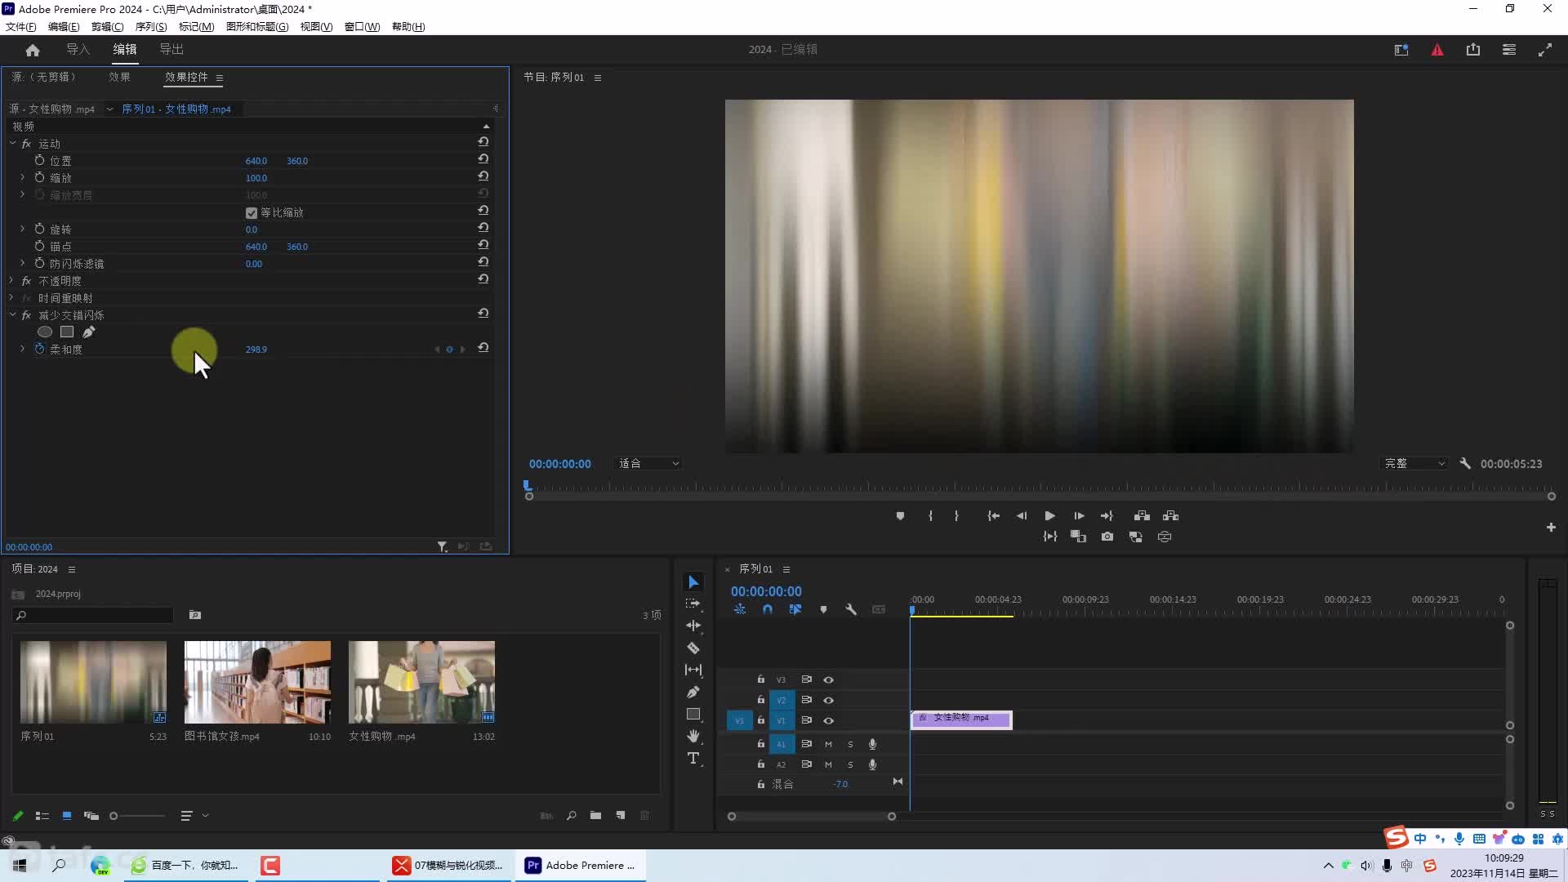Select the Slip tool

click(x=693, y=670)
